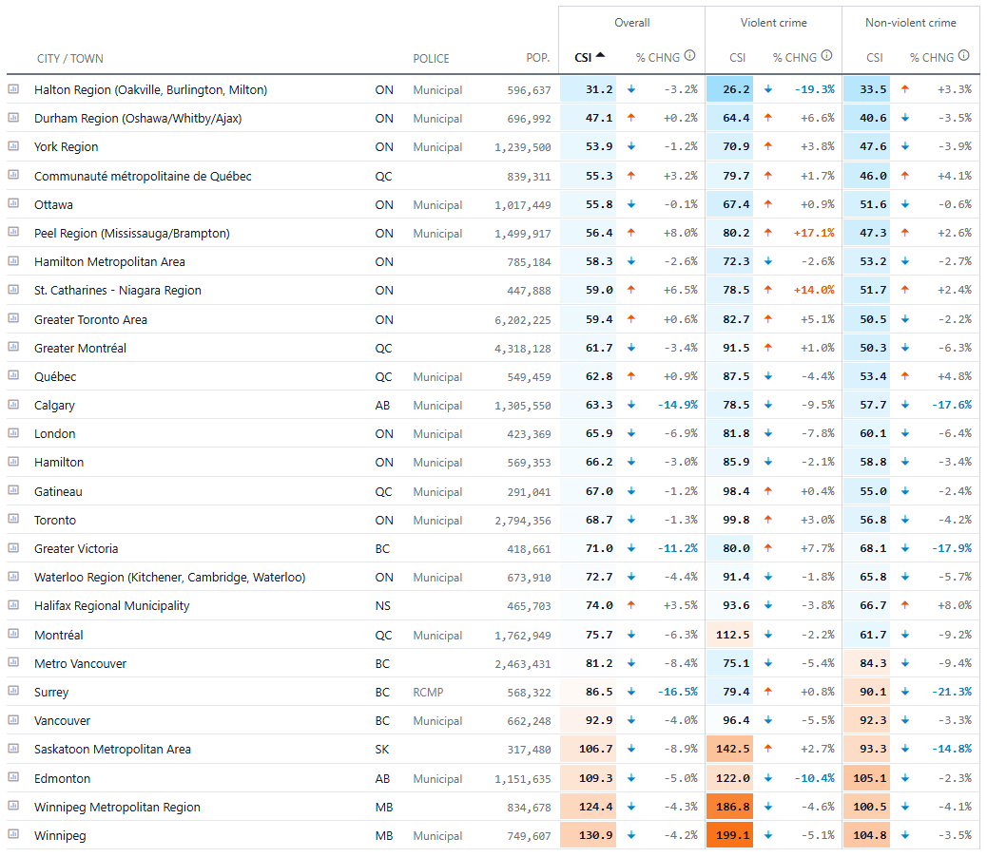Viewport: 987px width, 857px height.
Task: Open the chart icon for Surrey row
Action: tap(13, 691)
